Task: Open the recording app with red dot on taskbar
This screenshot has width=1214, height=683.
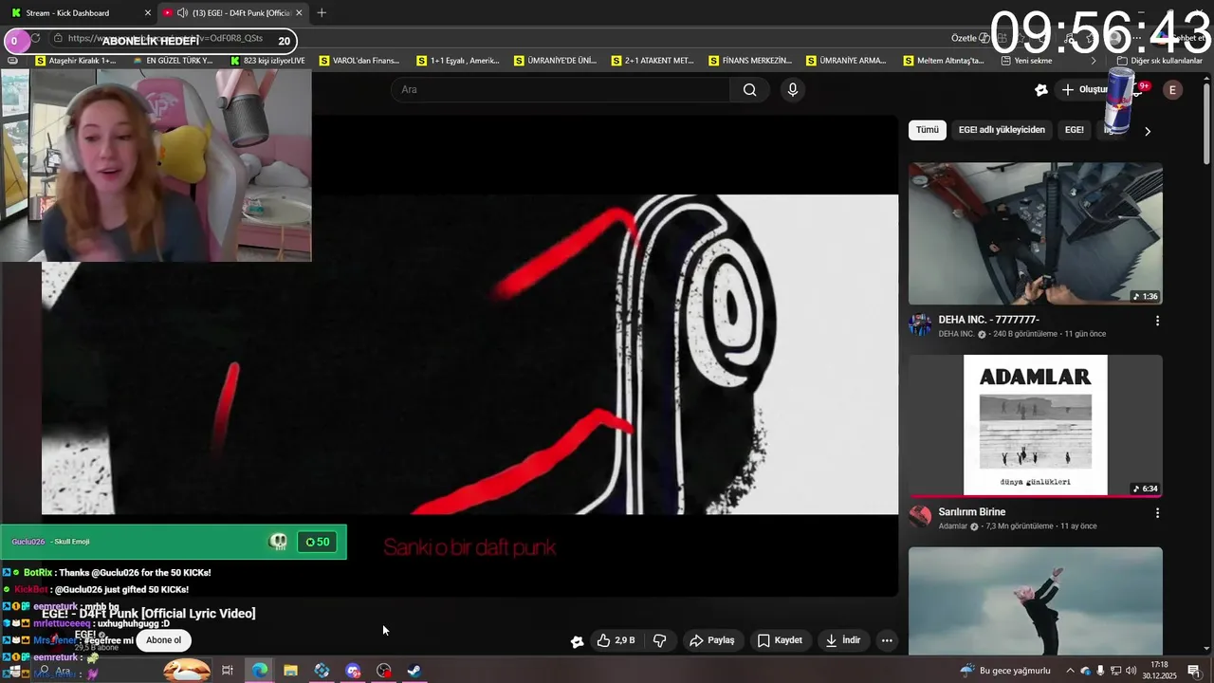Action: pos(384,671)
